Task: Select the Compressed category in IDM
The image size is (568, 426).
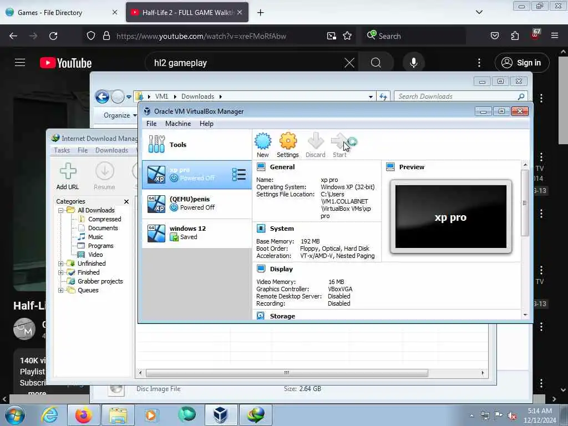Action: (105, 219)
